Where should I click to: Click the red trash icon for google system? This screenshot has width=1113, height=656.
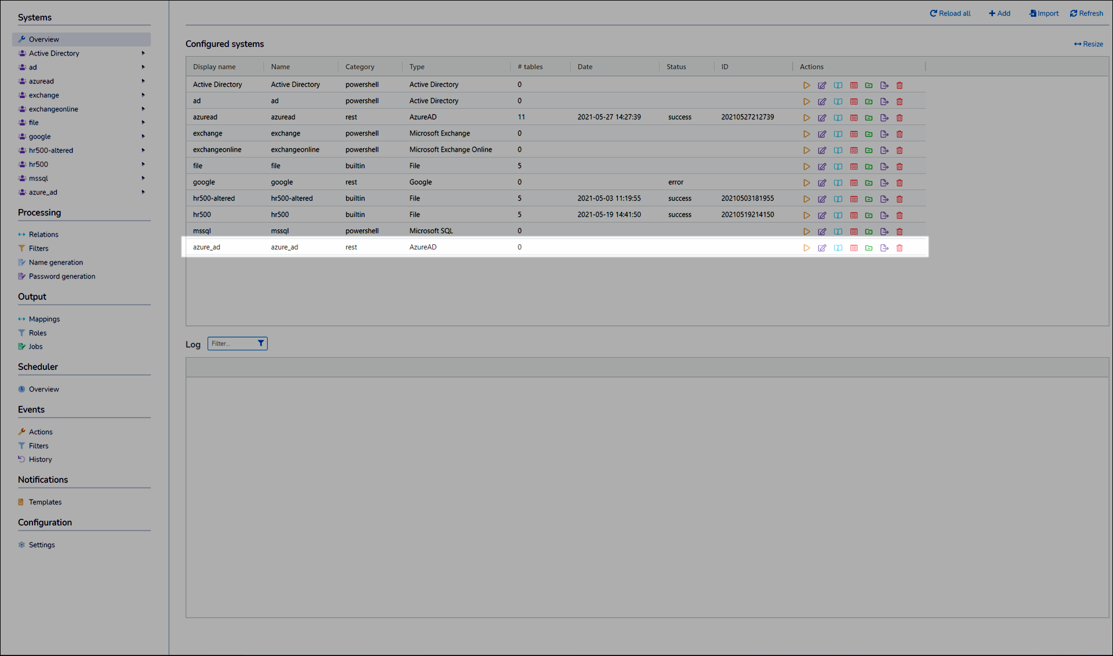point(900,183)
